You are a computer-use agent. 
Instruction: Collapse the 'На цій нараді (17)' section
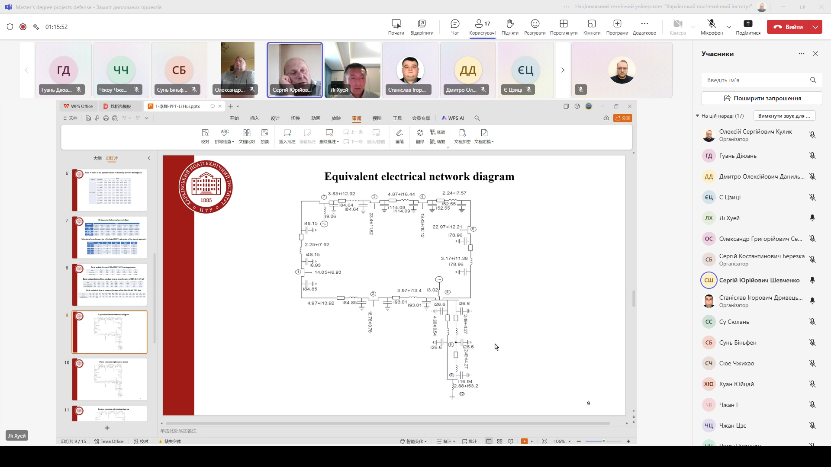[698, 116]
